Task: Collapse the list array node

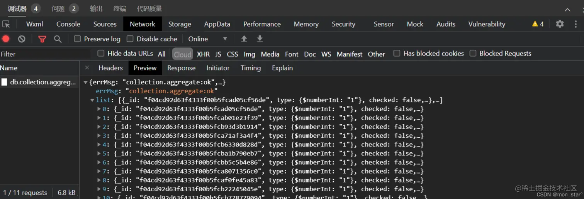Action: click(92, 100)
